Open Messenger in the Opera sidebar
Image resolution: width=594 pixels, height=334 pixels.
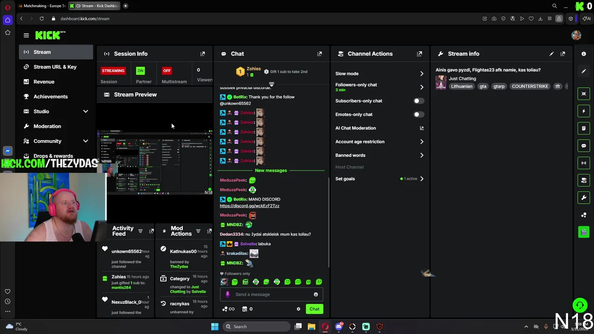coord(7,151)
